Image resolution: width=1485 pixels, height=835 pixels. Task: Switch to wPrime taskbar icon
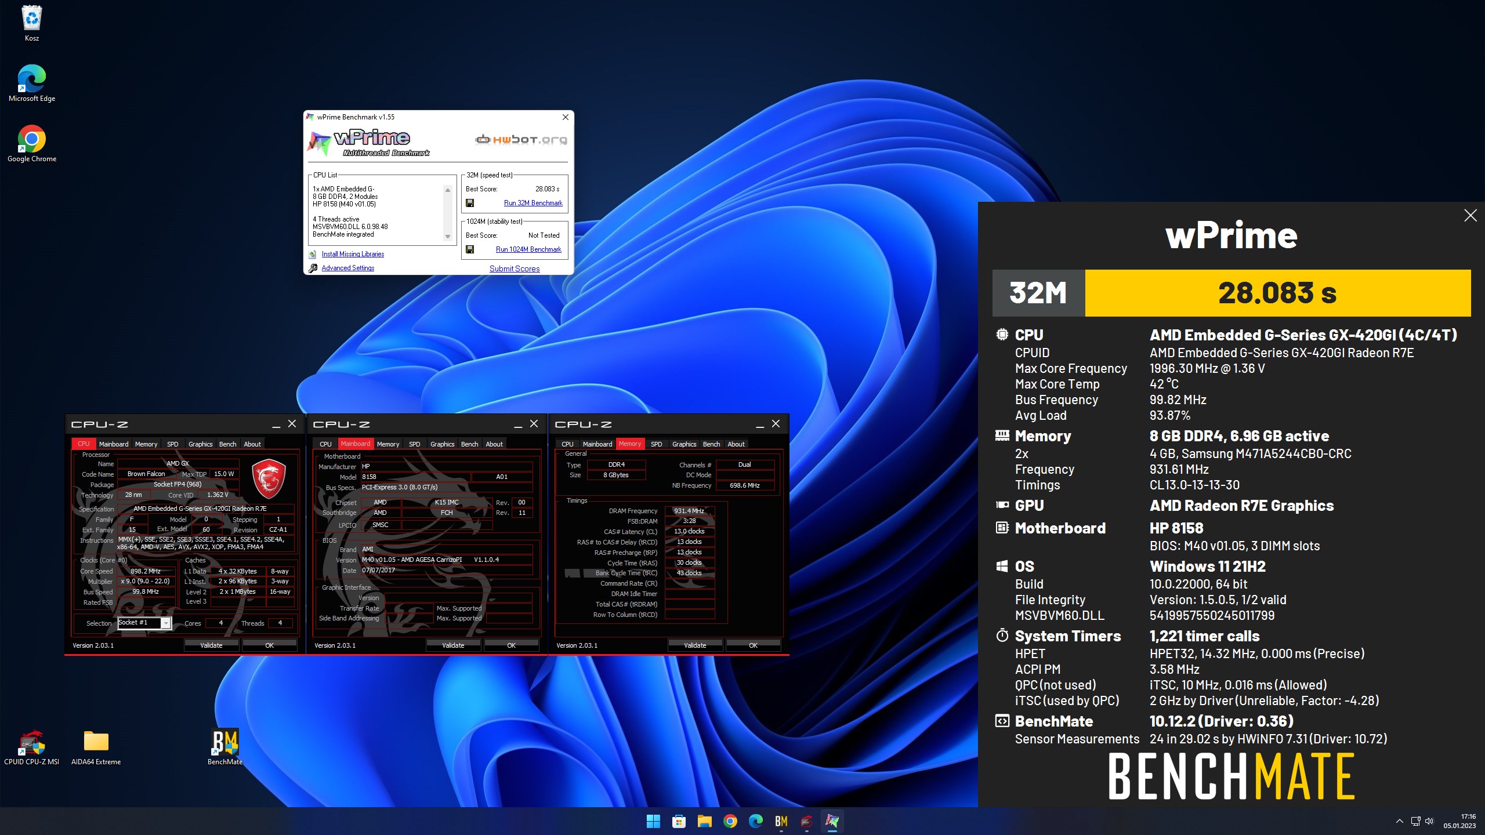[832, 821]
